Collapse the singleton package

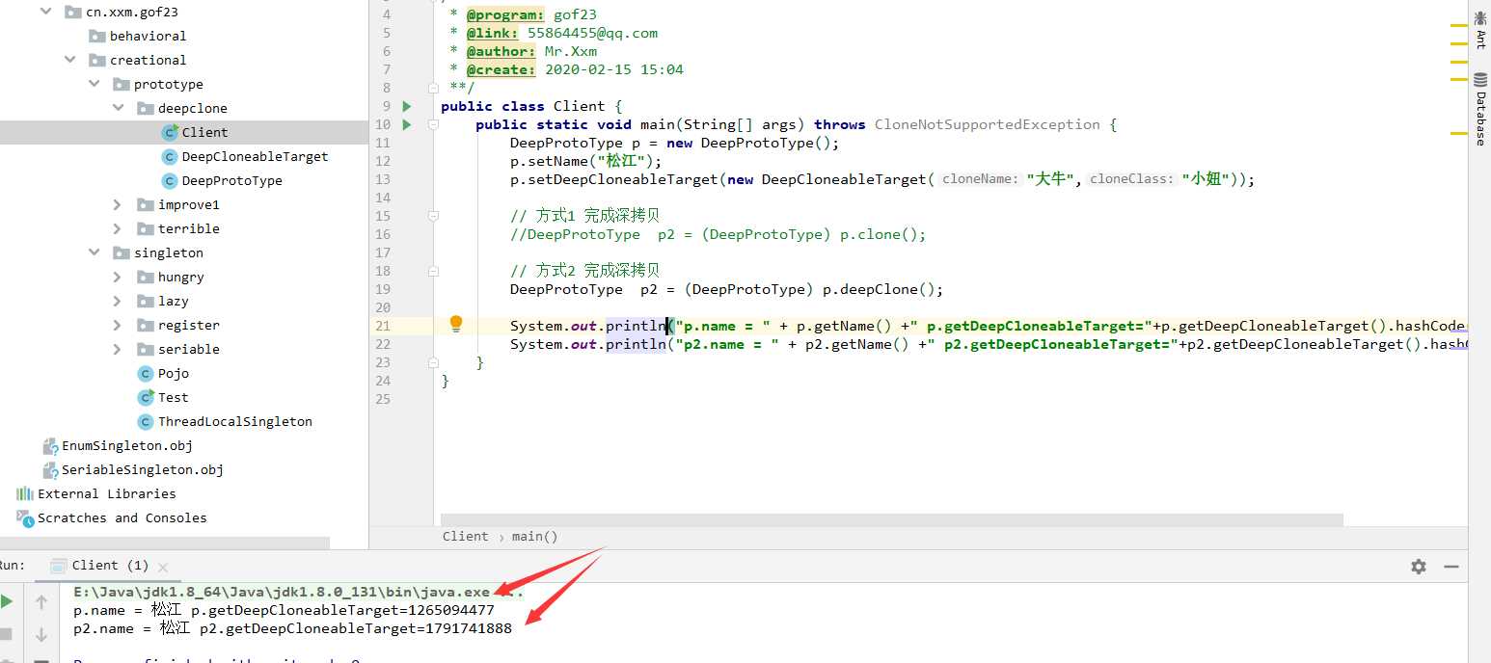[x=94, y=252]
